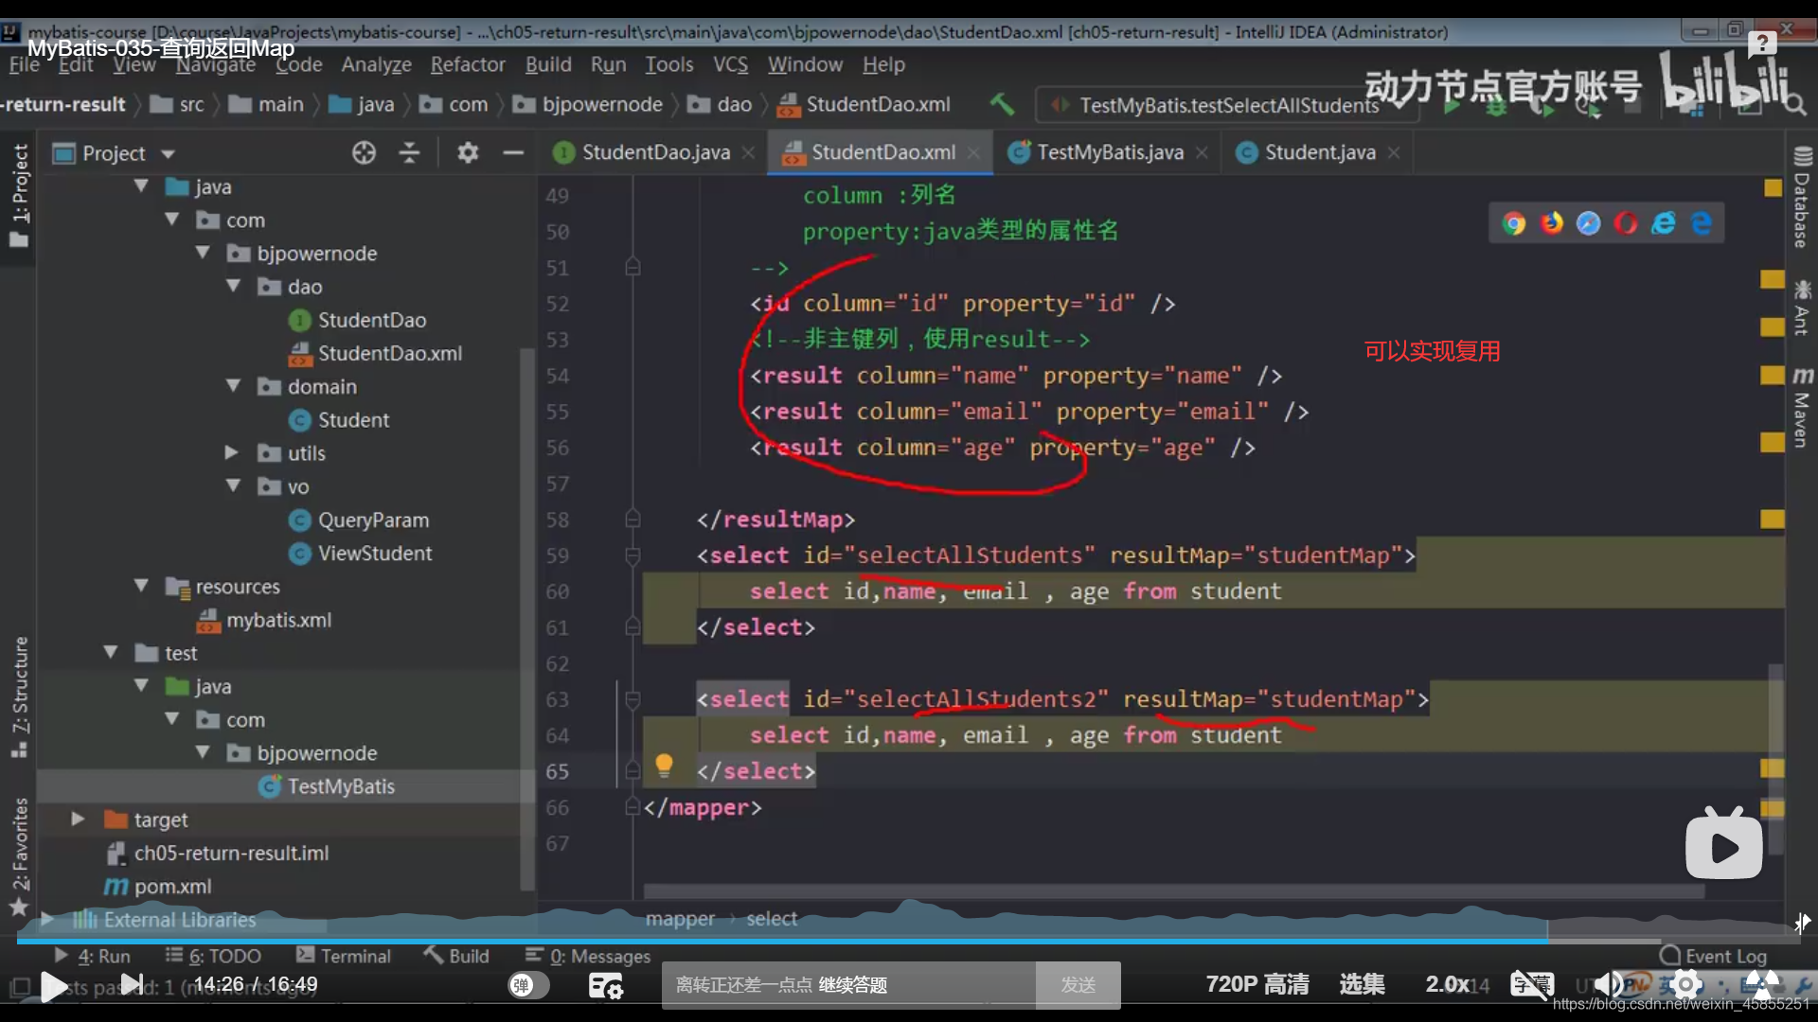The width and height of the screenshot is (1818, 1022).
Task: Click the editor horizontal scrollbar
Action: (x=1174, y=891)
